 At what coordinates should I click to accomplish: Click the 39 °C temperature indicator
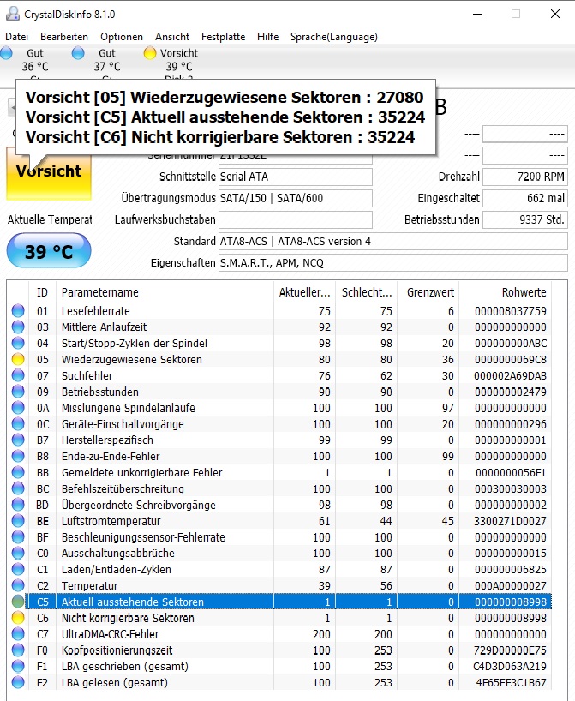(x=49, y=251)
